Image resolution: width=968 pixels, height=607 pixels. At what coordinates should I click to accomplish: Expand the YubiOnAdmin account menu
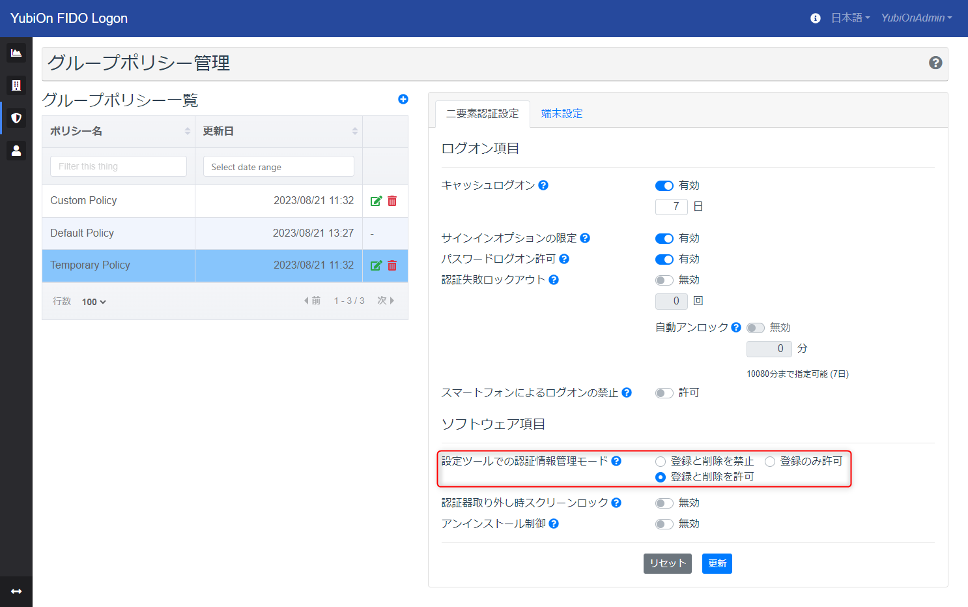pyautogui.click(x=916, y=18)
